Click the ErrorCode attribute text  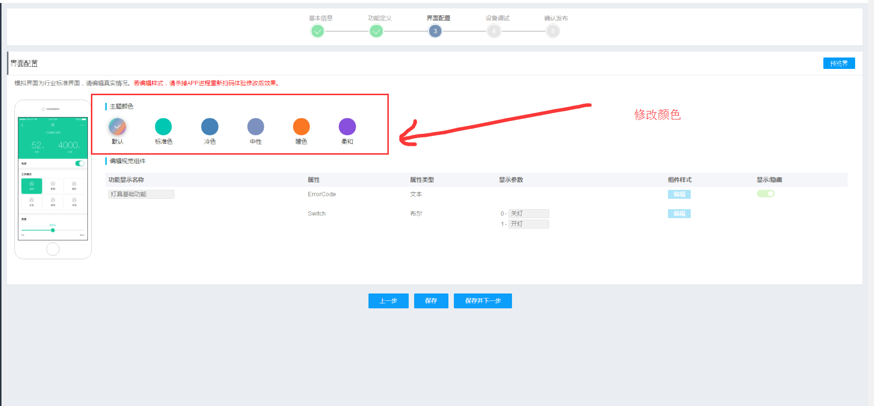pyautogui.click(x=322, y=194)
